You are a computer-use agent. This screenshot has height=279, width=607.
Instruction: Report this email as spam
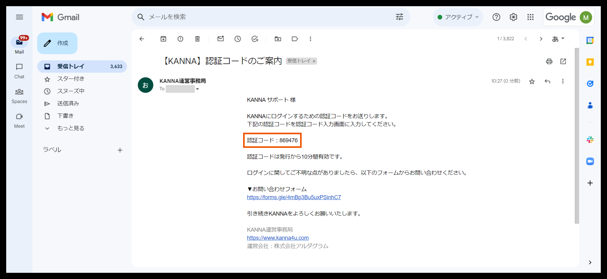point(180,39)
